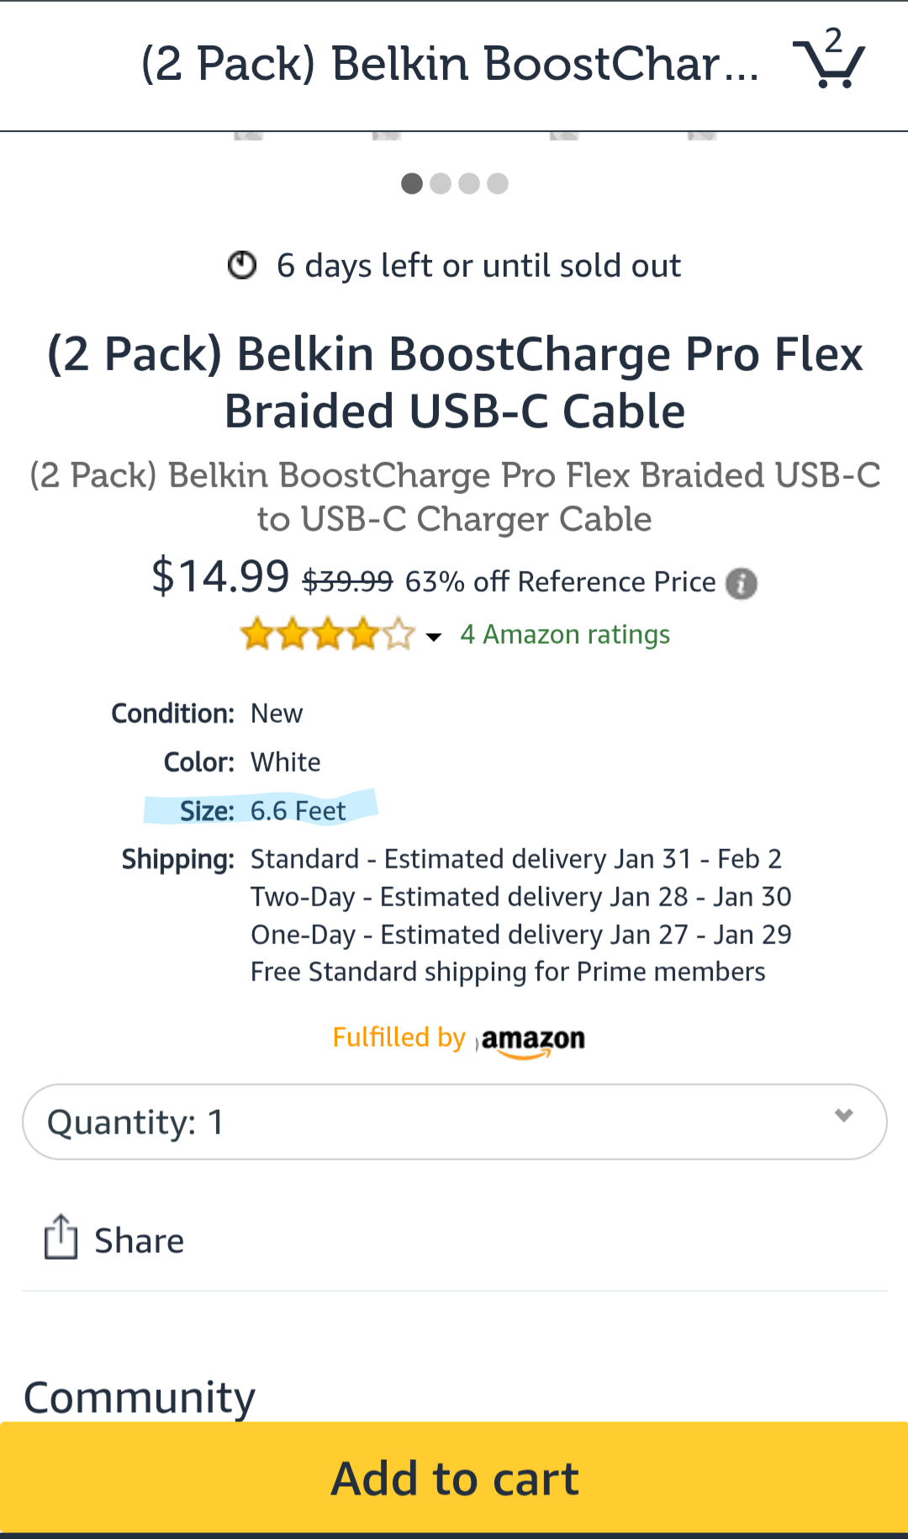Image resolution: width=908 pixels, height=1539 pixels.
Task: Go to the second image dot
Action: click(x=441, y=183)
